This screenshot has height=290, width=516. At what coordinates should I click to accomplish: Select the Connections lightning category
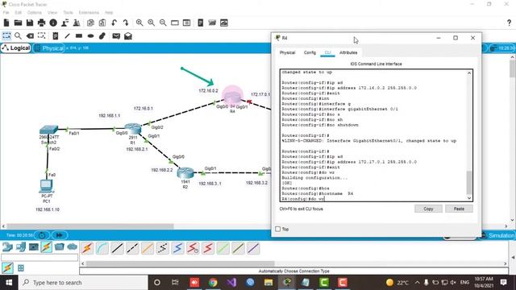point(47,247)
